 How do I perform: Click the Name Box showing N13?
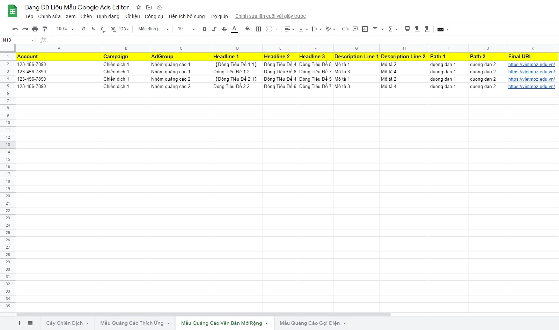pos(17,40)
